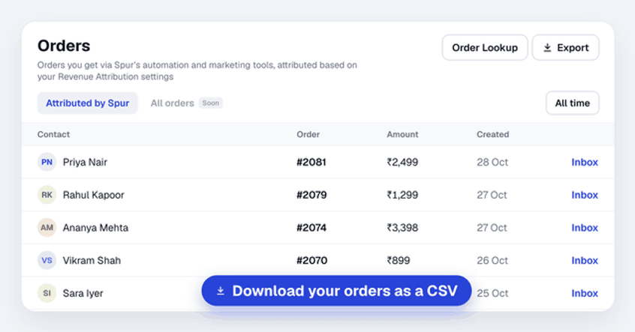Screen dimensions: 635x332
Task: Click the Amount column header
Action: point(402,134)
